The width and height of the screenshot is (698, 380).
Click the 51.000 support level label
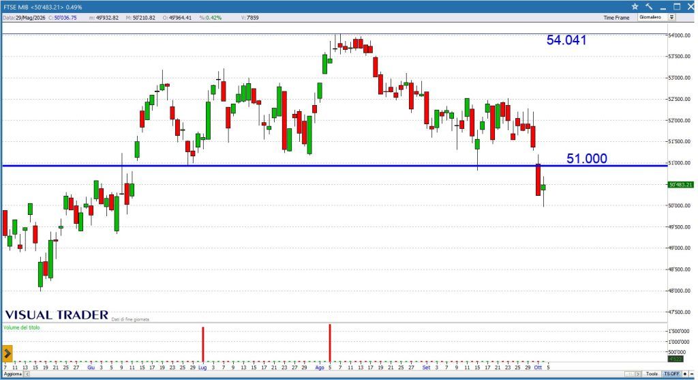pos(587,158)
